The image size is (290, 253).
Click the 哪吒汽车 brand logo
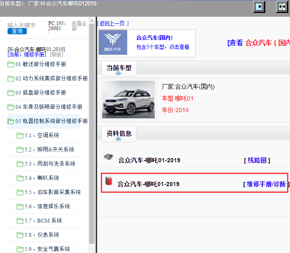[113, 43]
